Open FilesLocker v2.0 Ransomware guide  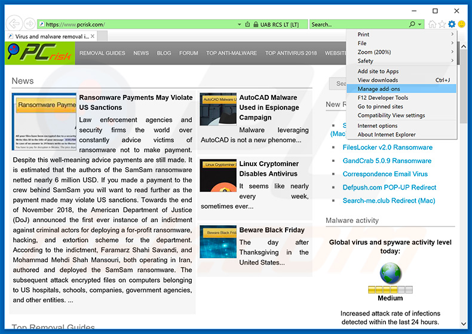point(387,147)
